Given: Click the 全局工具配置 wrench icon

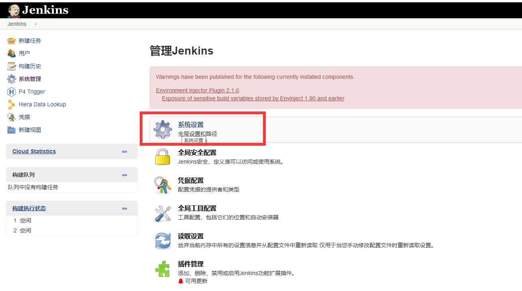Looking at the screenshot, I should [x=163, y=213].
